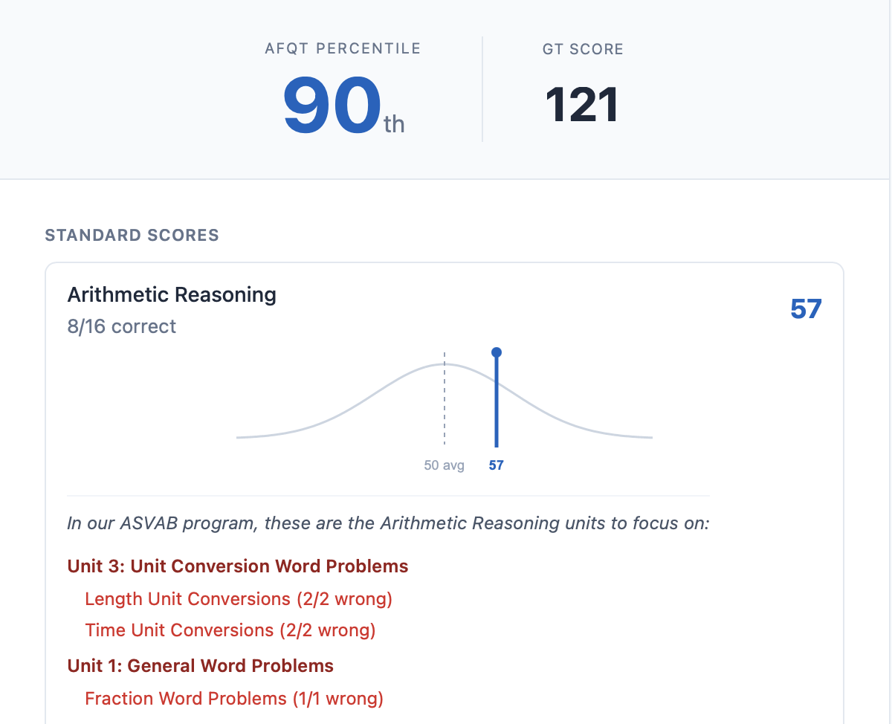Click the AFQT PERCENTILE heading

(x=342, y=48)
